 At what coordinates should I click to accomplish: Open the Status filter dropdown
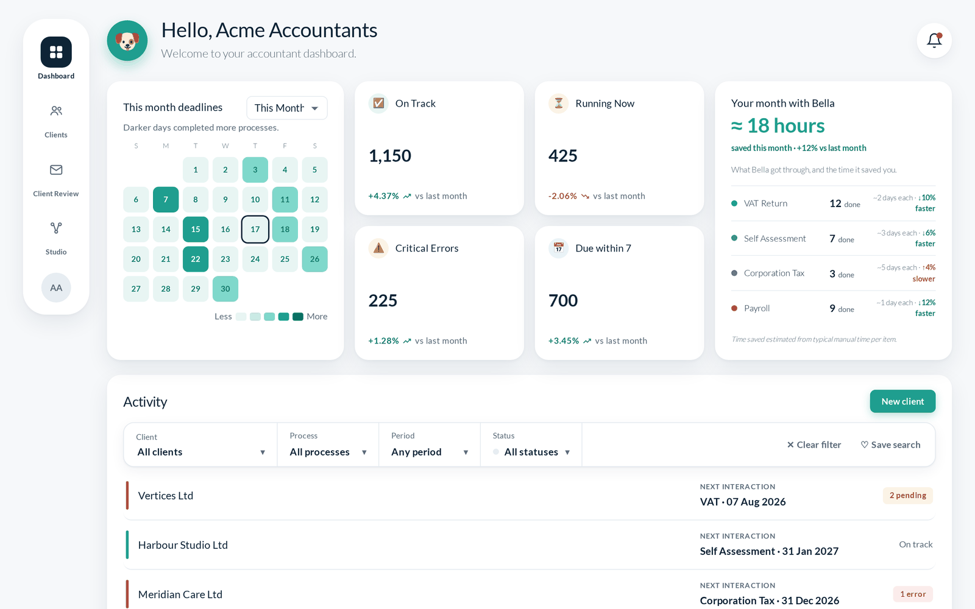[531, 445]
